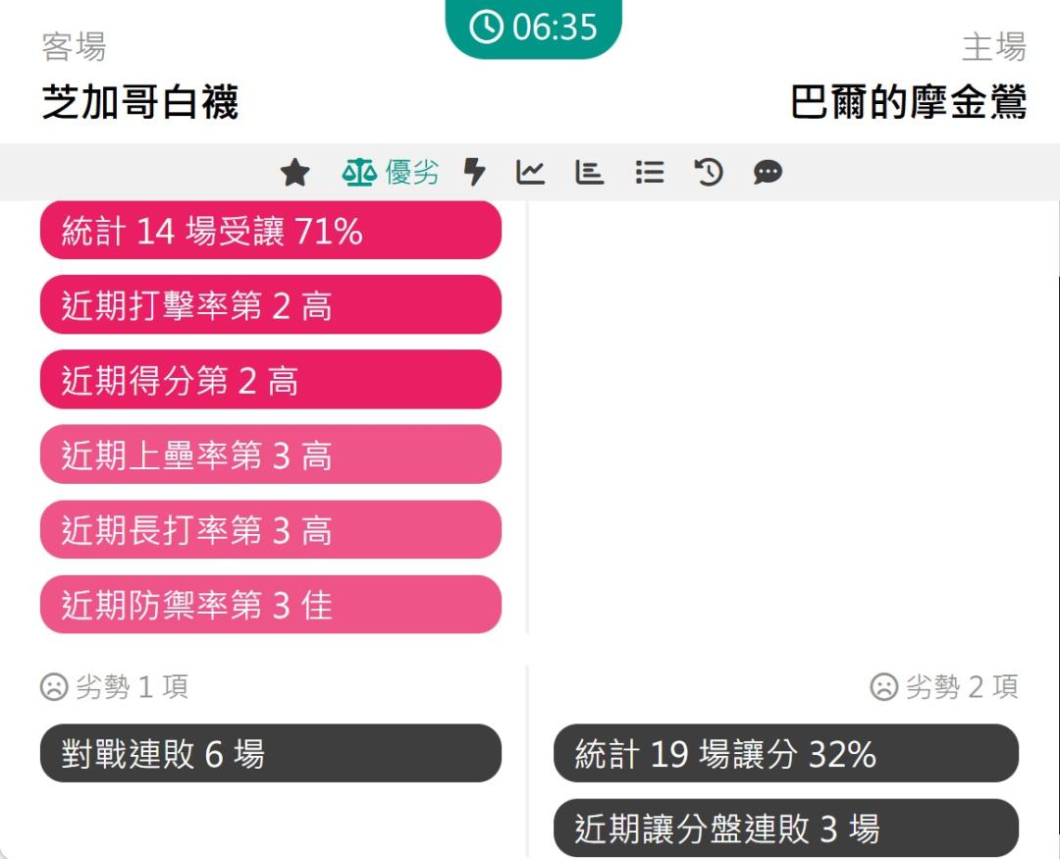This screenshot has height=859, width=1060.
Task: Tap the 近期打擊率第 2 高 pill
Action: (271, 304)
